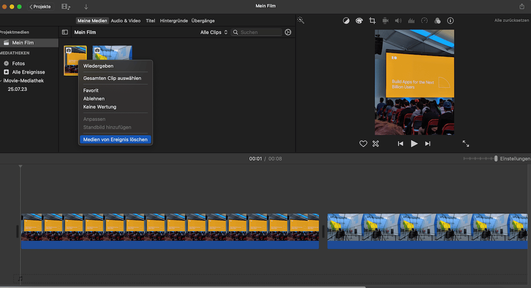Click Alle zurücksetzen

[x=511, y=21]
